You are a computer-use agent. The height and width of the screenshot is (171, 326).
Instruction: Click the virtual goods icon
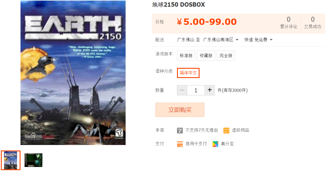coord(226,131)
